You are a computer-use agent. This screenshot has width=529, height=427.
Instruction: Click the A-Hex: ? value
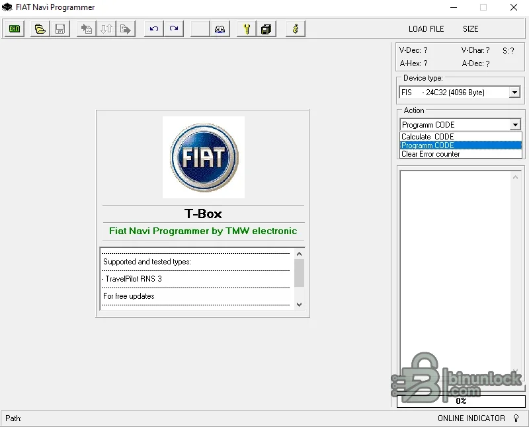414,63
